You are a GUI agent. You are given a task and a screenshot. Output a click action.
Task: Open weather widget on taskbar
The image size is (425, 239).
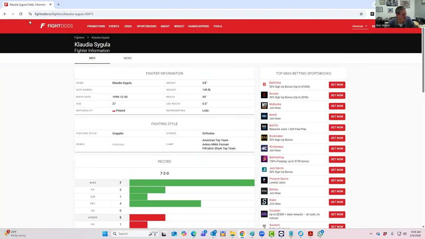[15, 234]
